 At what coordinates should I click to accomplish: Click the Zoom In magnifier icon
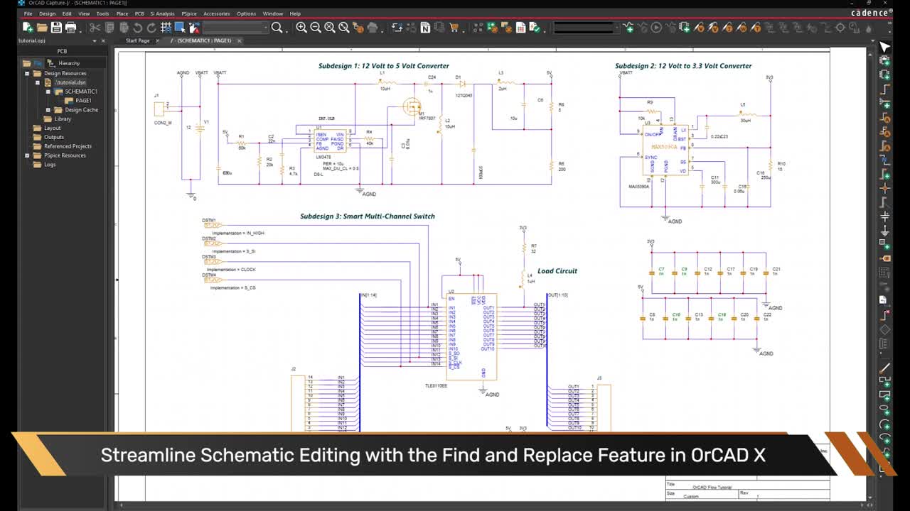pyautogui.click(x=301, y=28)
